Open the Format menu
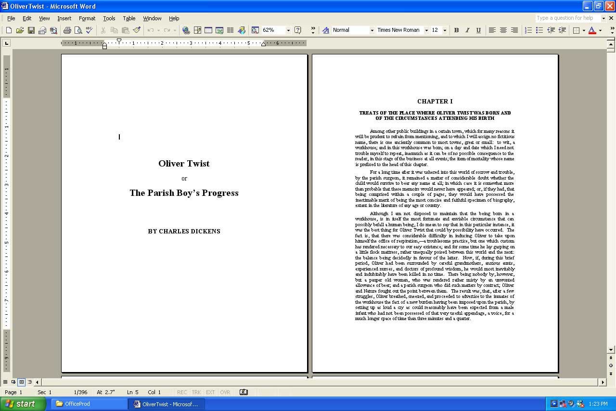 (x=87, y=18)
